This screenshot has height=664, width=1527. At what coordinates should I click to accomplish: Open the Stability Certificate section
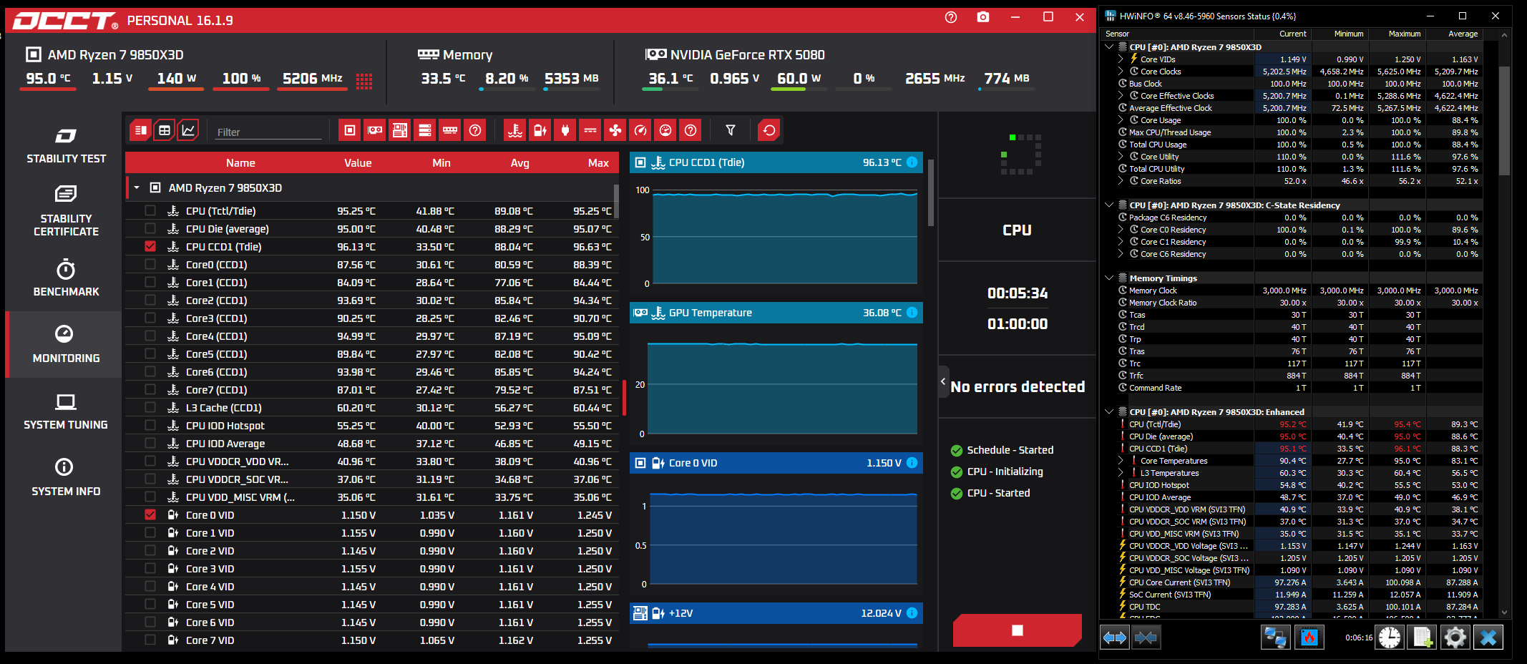pyautogui.click(x=66, y=211)
